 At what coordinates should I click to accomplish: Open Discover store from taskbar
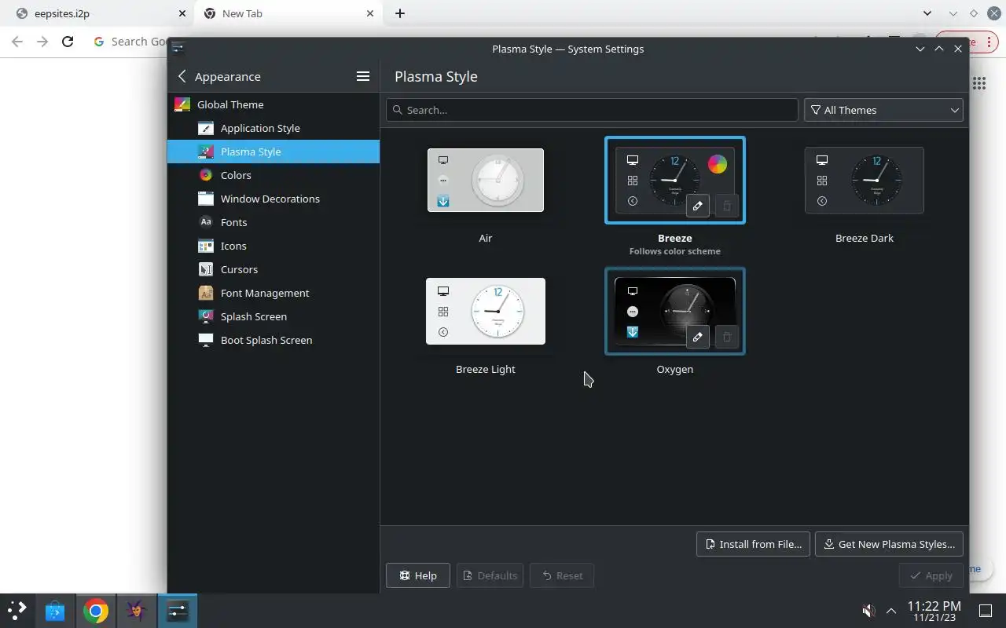point(55,611)
